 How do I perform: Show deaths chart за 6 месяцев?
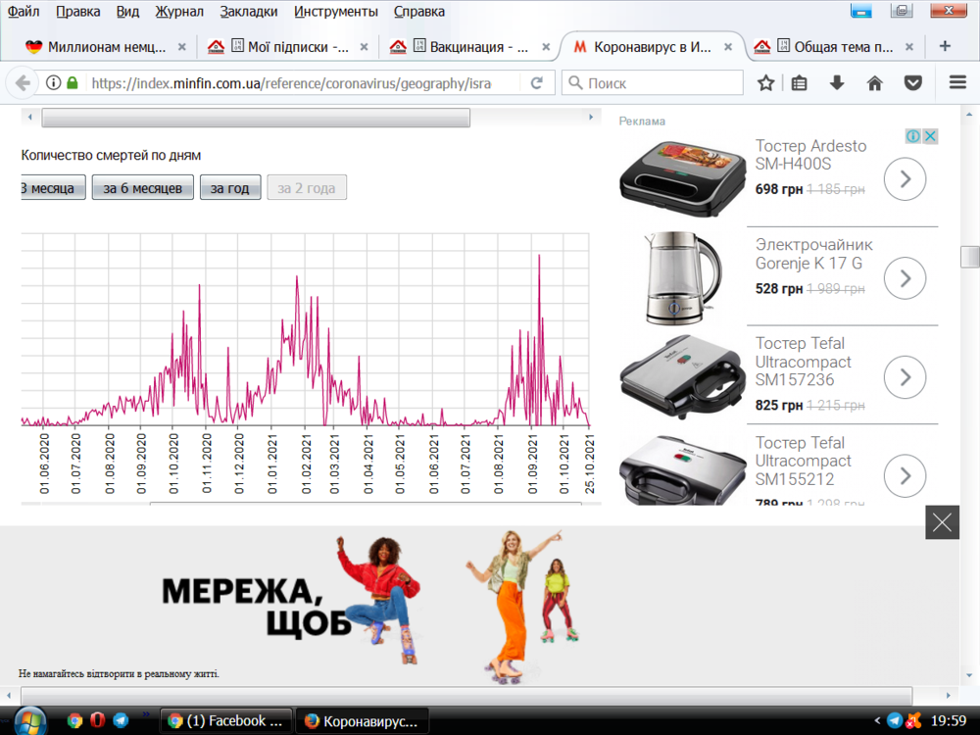point(142,187)
